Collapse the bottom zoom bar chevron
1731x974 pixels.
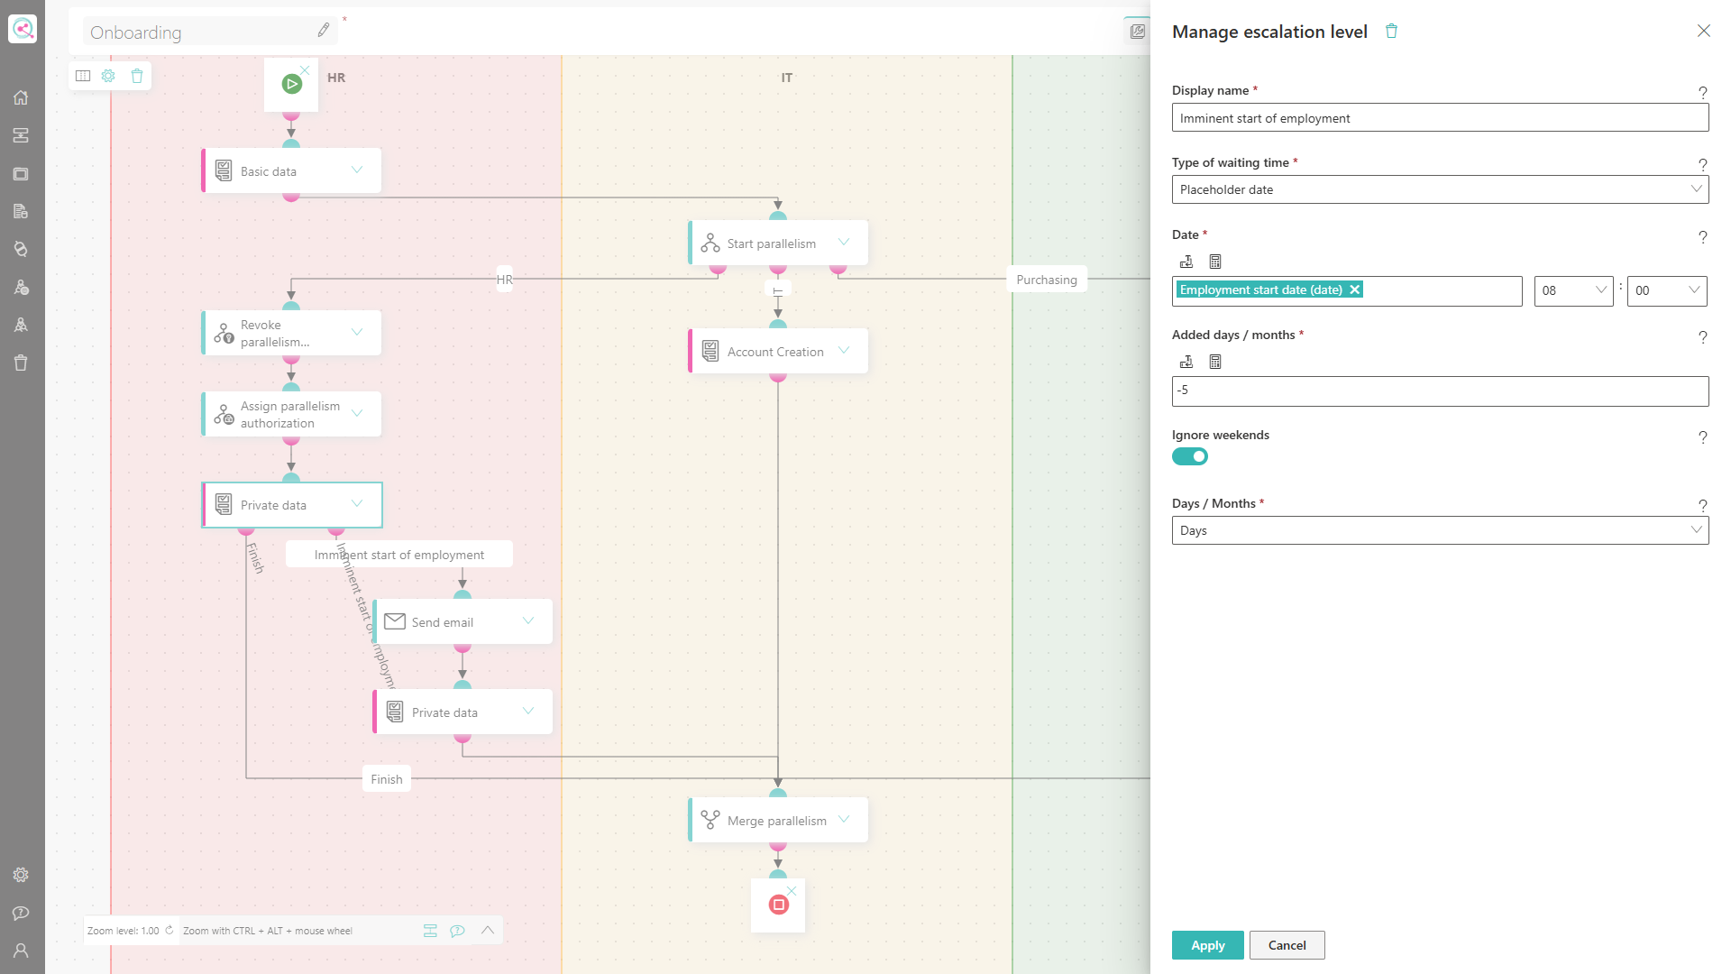pyautogui.click(x=488, y=930)
